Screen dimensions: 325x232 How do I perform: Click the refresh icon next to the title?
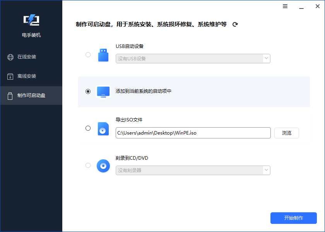click(235, 24)
